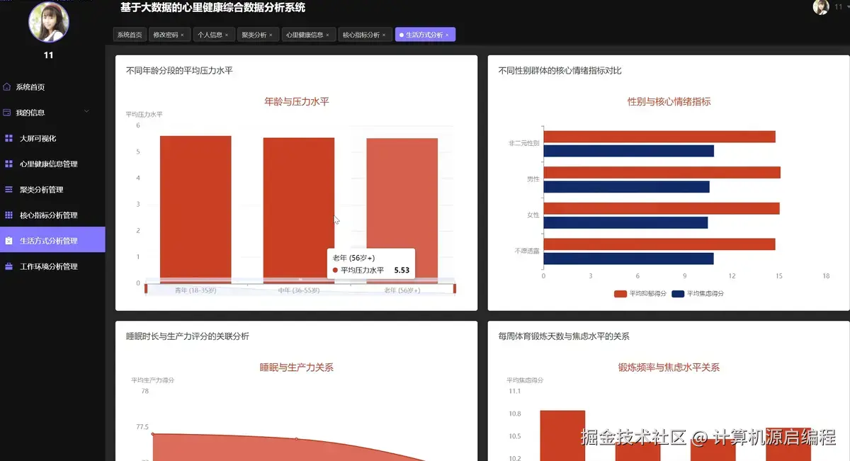Click the 非二元性别 depression score bar

(659, 137)
